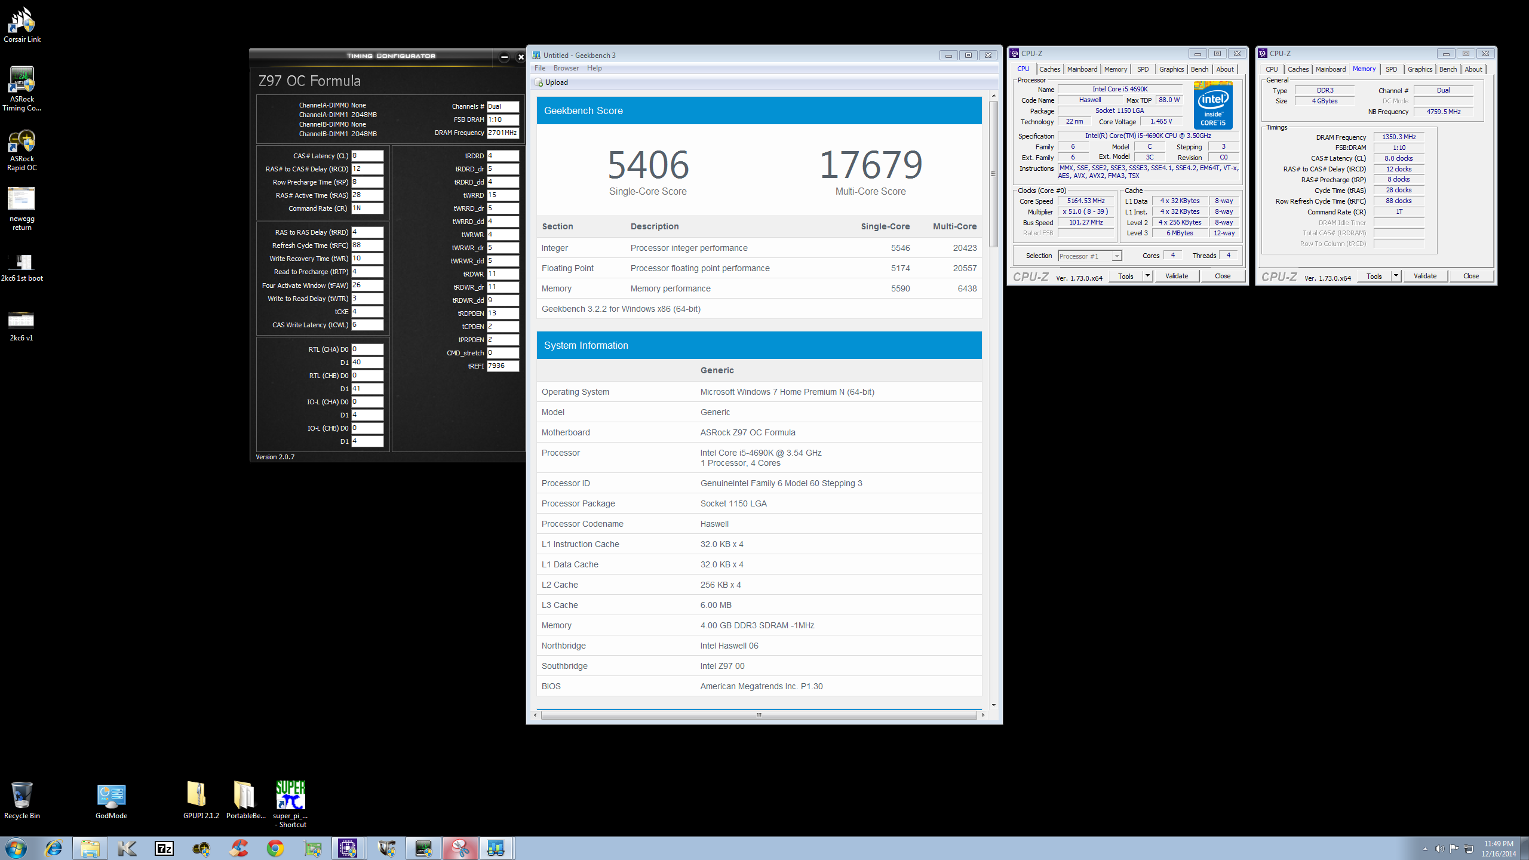
Task: Open Windows Explorer from the taskbar
Action: point(90,848)
